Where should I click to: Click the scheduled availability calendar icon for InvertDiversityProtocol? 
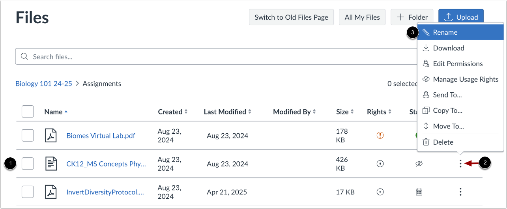[x=419, y=192]
